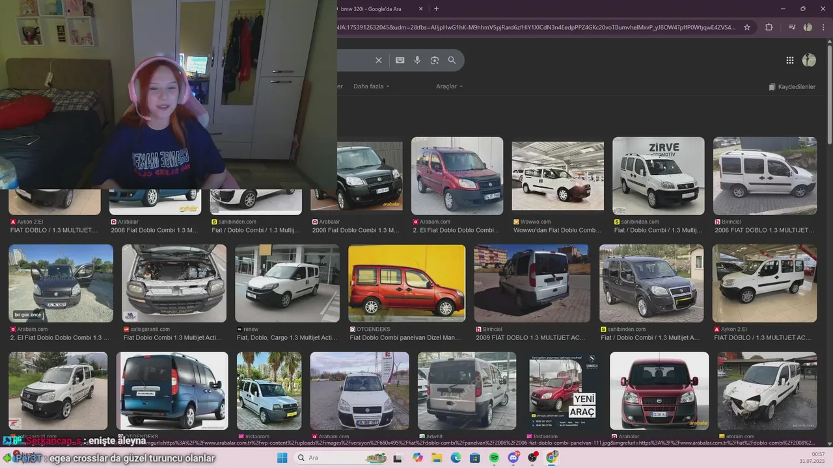The width and height of the screenshot is (833, 468).
Task: Open the white Doblo Aykon 2.El image in second row
Action: click(x=765, y=283)
